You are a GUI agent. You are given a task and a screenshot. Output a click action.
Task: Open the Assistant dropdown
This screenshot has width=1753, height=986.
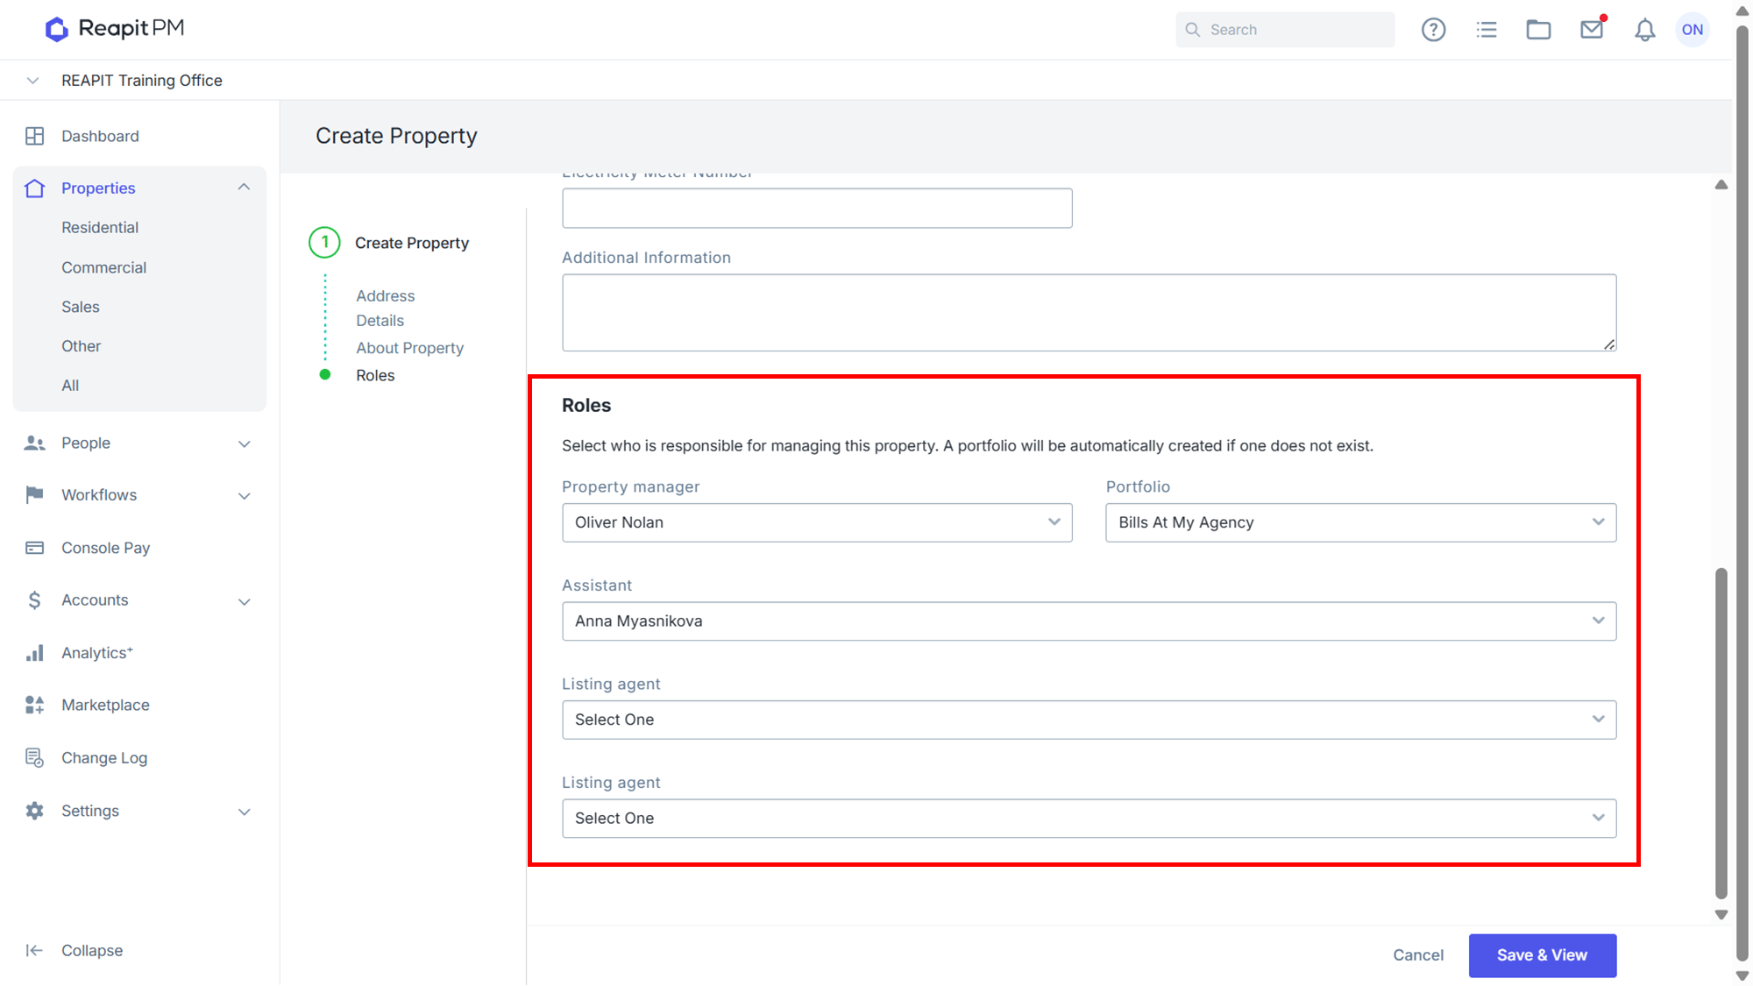point(1089,621)
